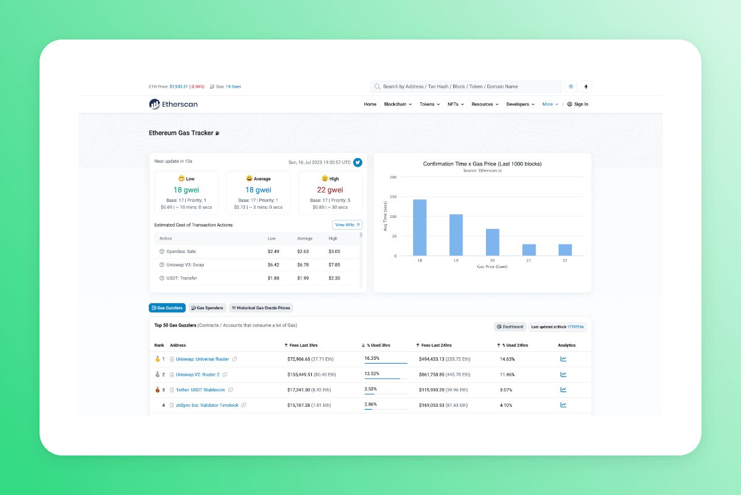
Task: Click the View APIs button
Action: coord(347,225)
